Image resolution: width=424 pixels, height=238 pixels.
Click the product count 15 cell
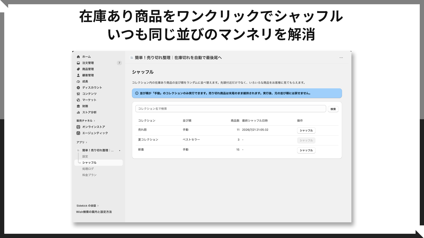coord(238,150)
